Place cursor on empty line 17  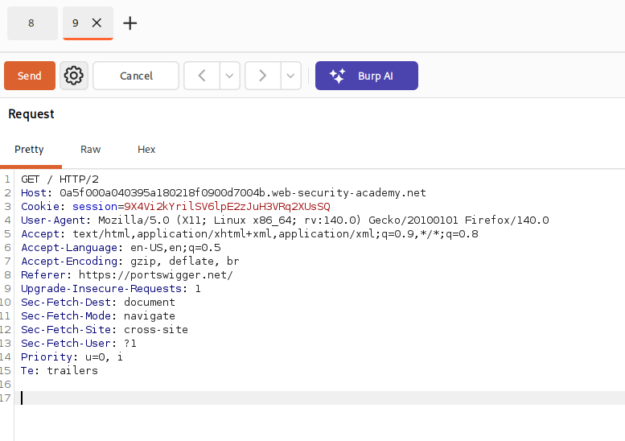[x=319, y=398]
